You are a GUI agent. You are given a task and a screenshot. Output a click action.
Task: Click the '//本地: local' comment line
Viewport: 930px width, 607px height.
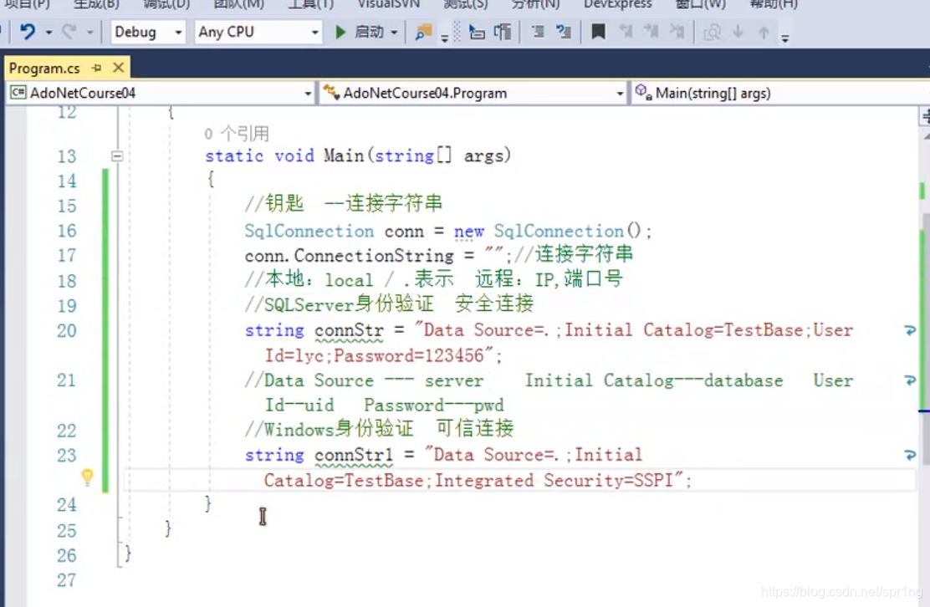(309, 279)
